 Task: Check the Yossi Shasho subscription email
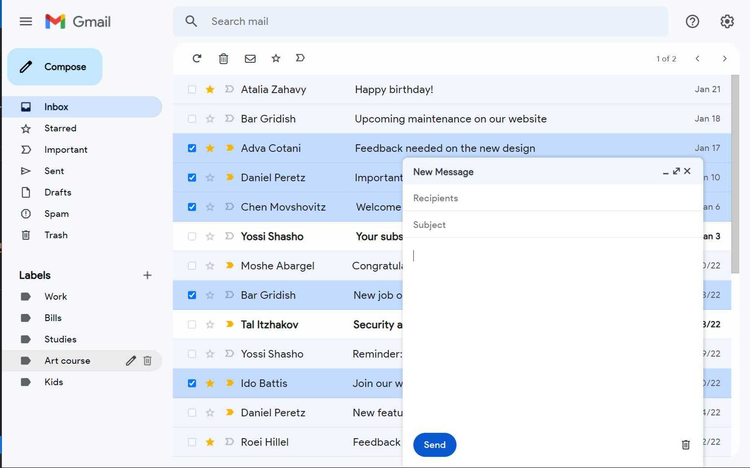click(x=192, y=236)
